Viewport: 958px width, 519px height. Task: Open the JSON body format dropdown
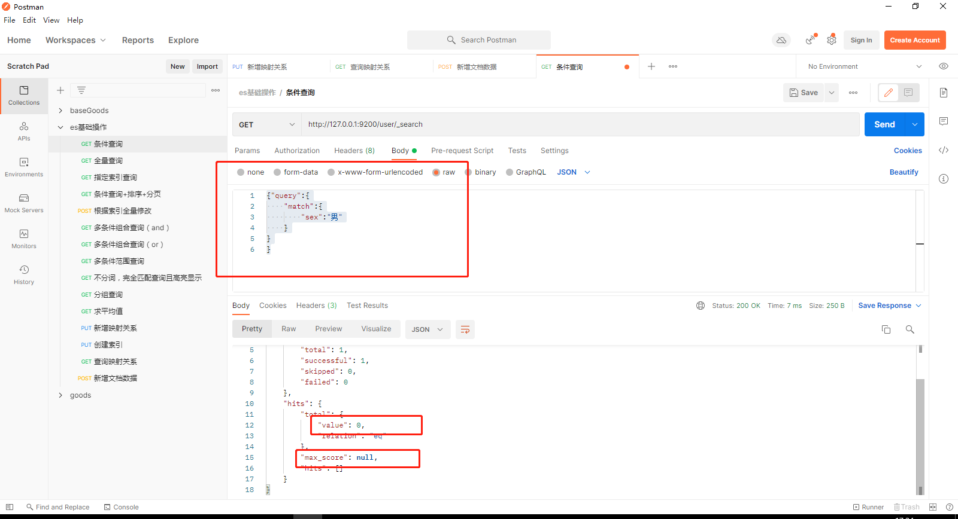pos(574,172)
